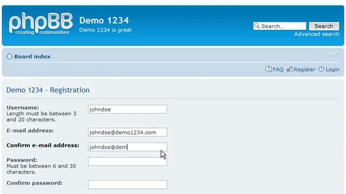The image size is (346, 194).
Task: Click the 'Password:' label
Action: 22,160
